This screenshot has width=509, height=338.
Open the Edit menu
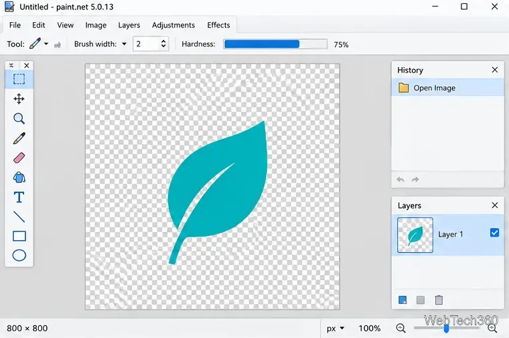[39, 25]
